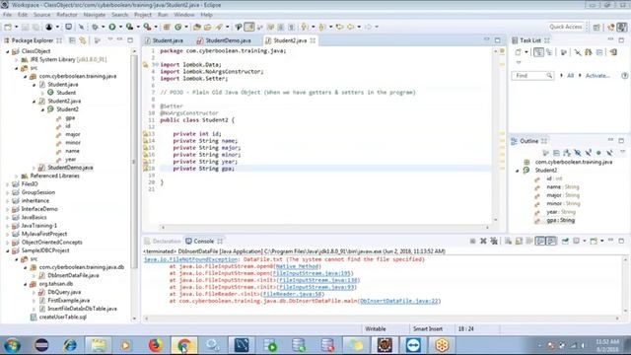Open Outline view menu dropdown
This screenshot has width=631, height=355.
coord(622,152)
